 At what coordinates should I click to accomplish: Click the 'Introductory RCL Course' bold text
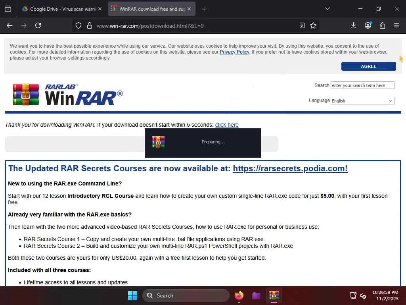point(100,196)
